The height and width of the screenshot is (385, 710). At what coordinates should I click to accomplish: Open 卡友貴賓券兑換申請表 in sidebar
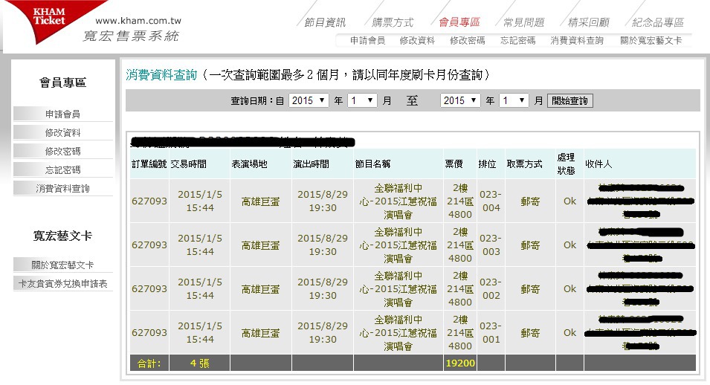click(63, 283)
